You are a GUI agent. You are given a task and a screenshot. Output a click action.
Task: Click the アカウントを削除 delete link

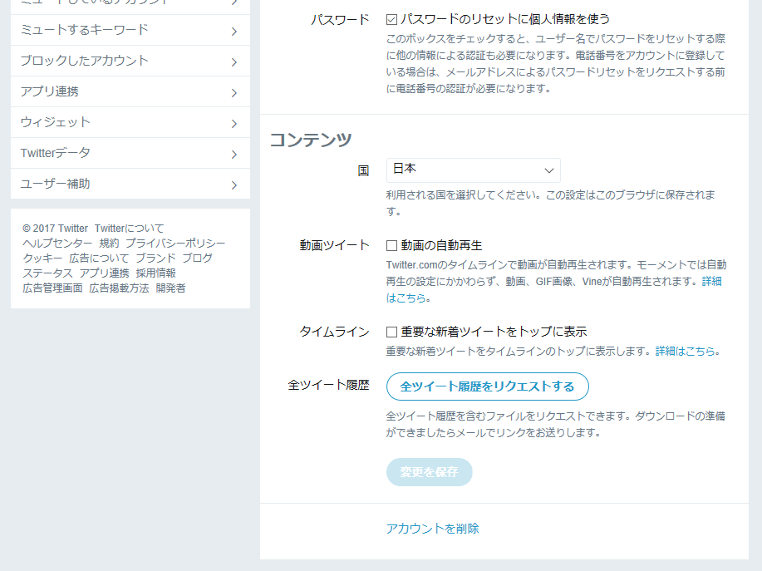click(x=432, y=528)
